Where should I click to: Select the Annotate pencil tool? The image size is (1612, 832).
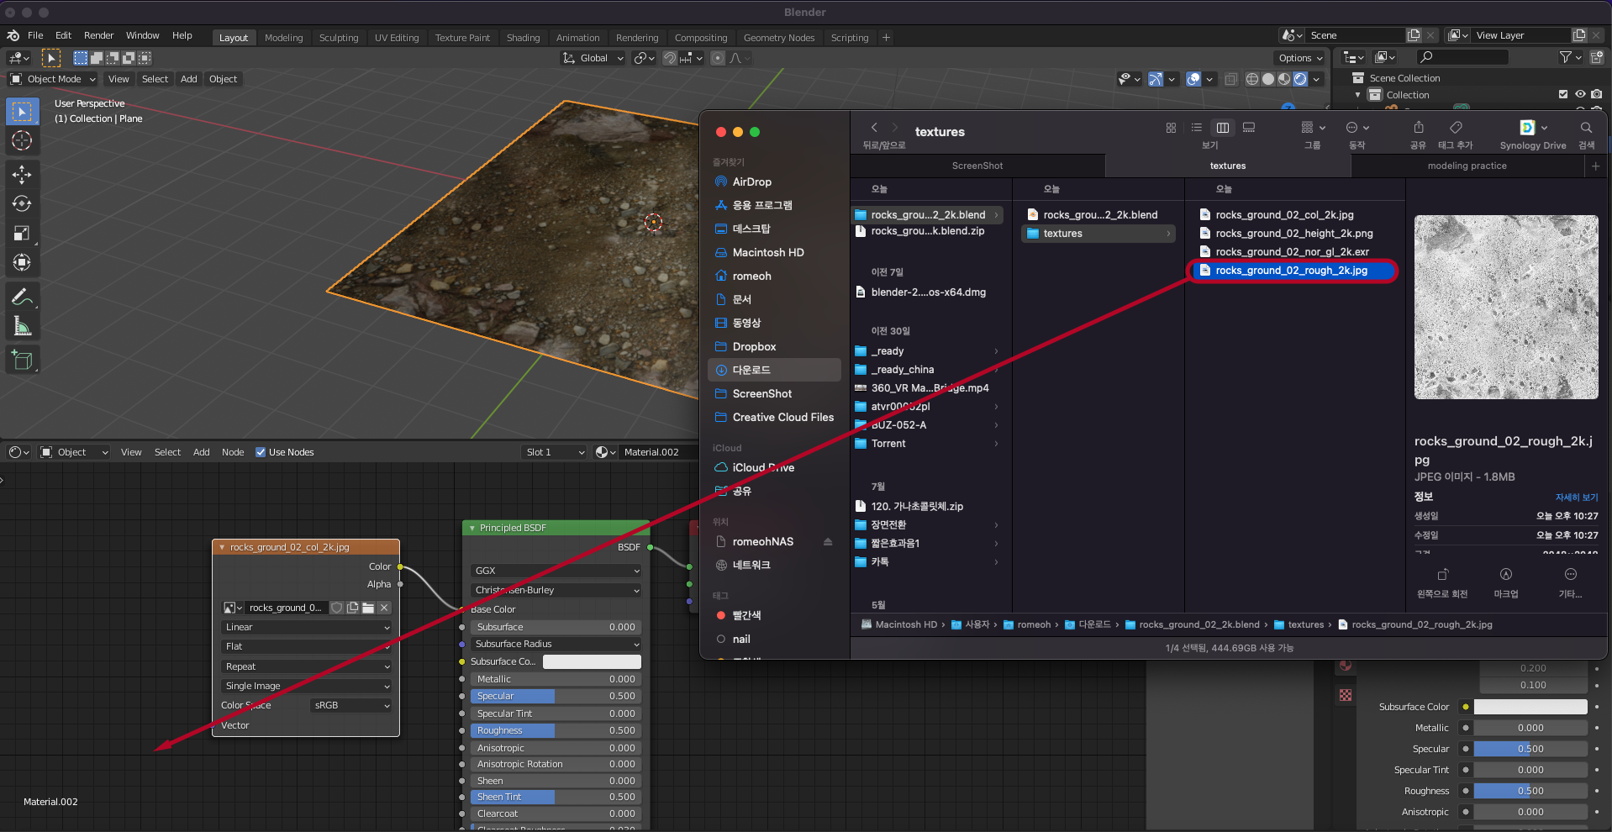point(22,297)
